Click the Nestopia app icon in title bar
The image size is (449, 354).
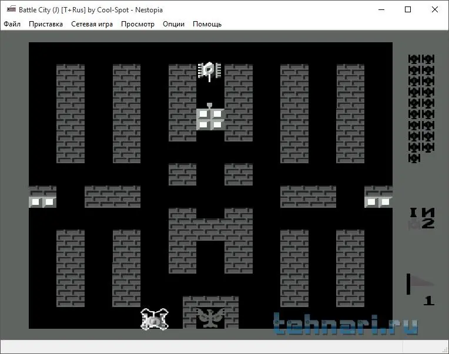(11, 9)
